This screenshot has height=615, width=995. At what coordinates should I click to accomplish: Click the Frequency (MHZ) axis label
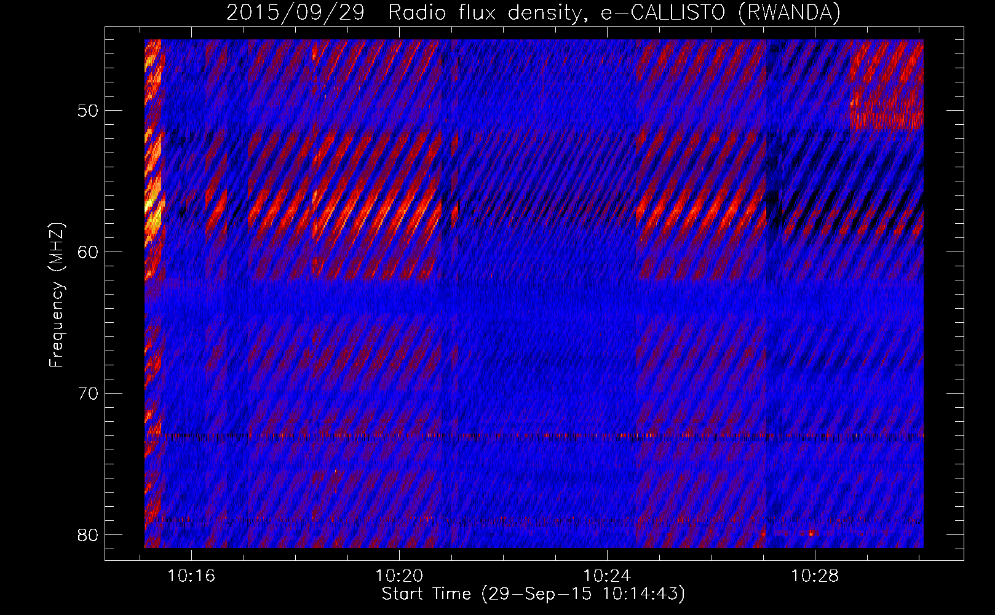click(57, 295)
